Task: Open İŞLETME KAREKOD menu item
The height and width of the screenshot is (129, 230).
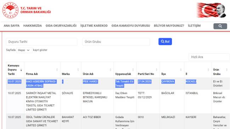Action: (94, 26)
